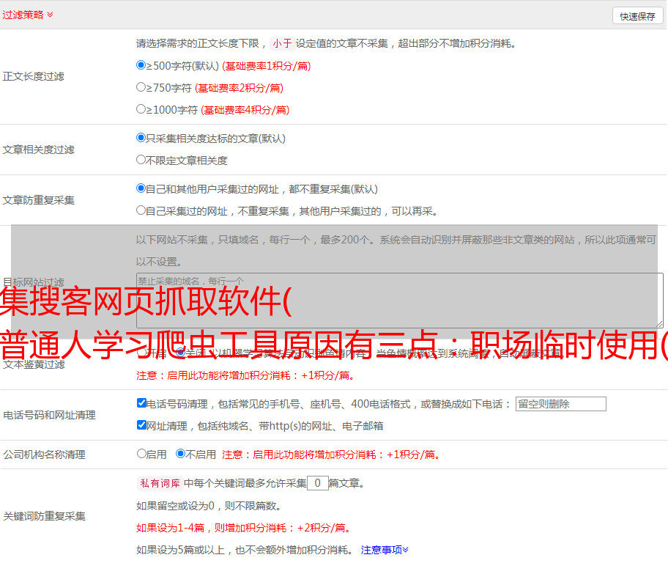
Task: Choose 自己采集过的网址 only no-repeat option
Action: click(141, 210)
